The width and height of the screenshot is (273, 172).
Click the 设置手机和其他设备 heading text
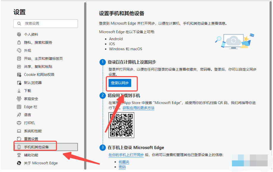click(122, 13)
